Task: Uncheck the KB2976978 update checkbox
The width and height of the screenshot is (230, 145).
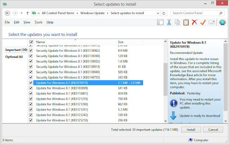Action: tap(31, 83)
